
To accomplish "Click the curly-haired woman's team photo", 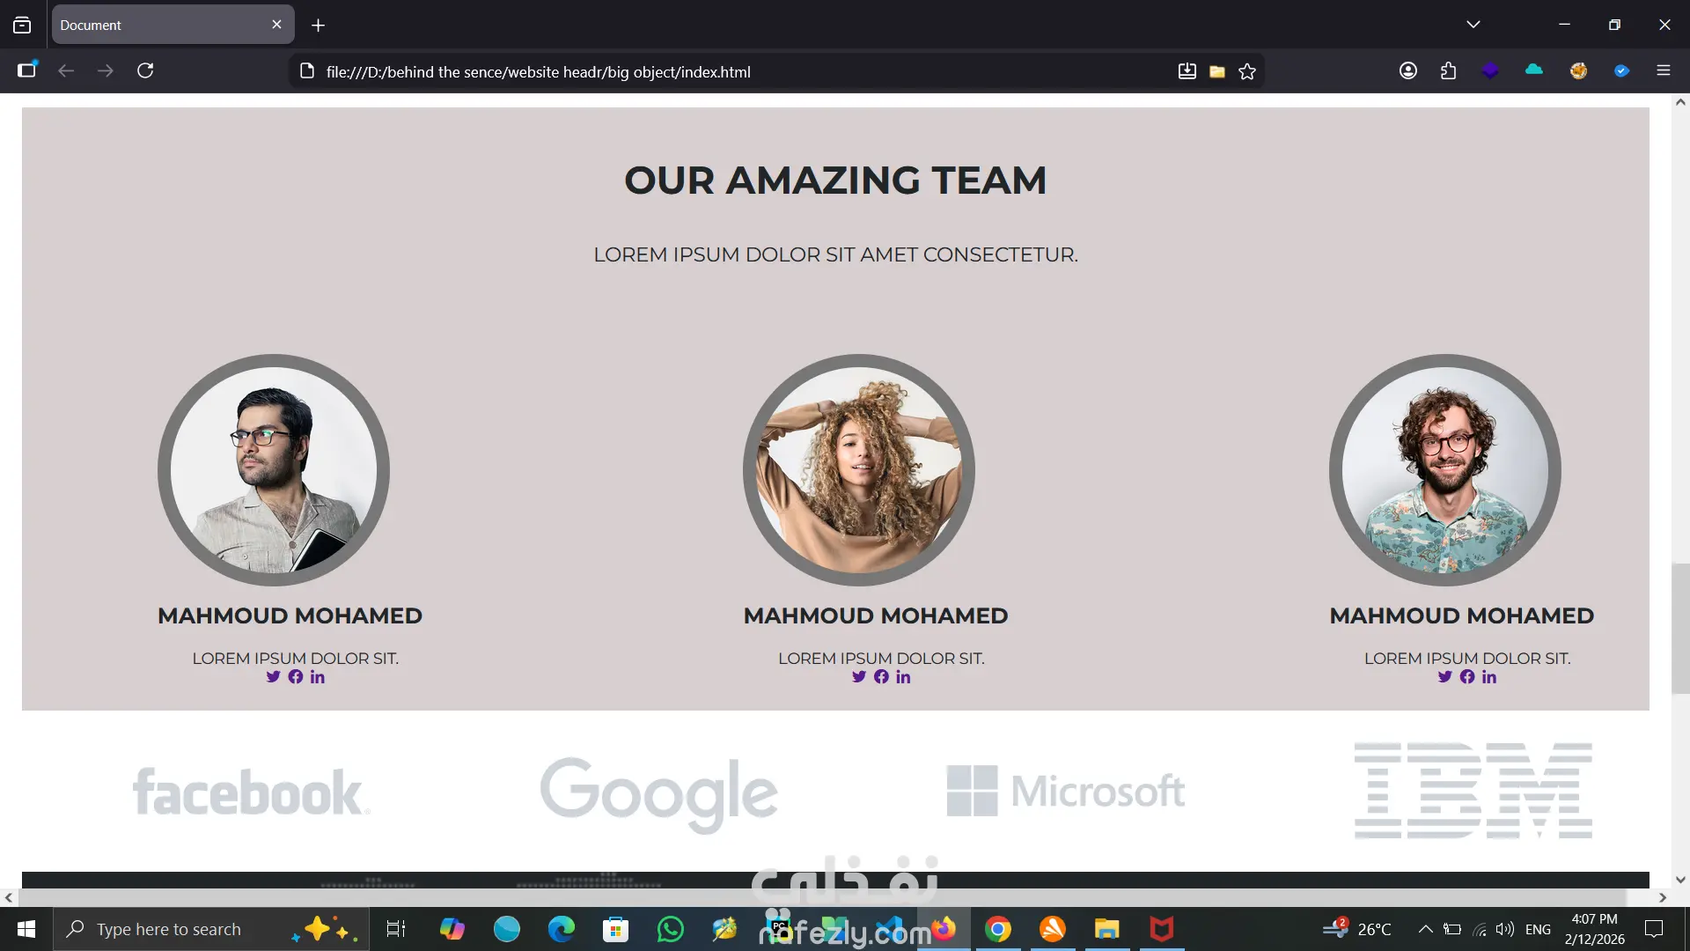I will (x=858, y=470).
